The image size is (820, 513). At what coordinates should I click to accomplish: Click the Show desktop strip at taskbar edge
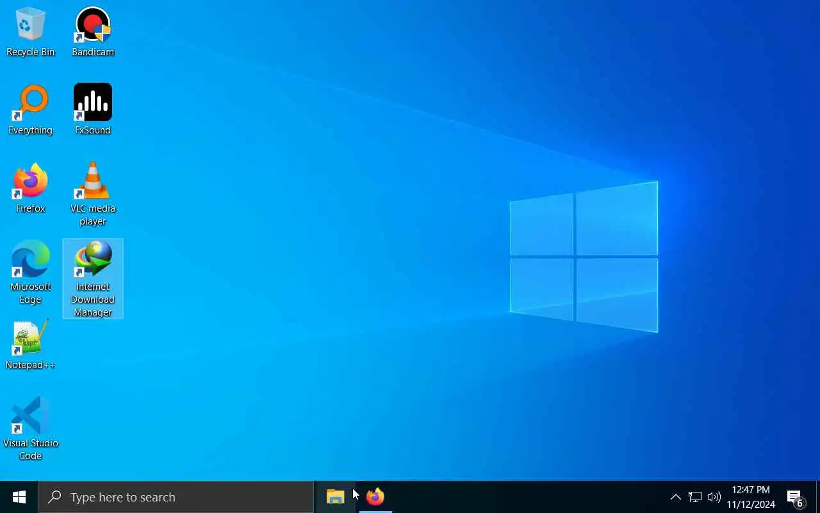pos(818,497)
